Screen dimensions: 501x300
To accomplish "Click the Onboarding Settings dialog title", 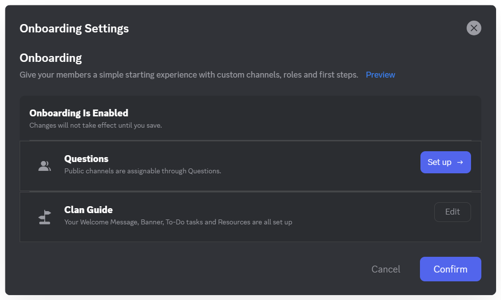I will 74,28.
